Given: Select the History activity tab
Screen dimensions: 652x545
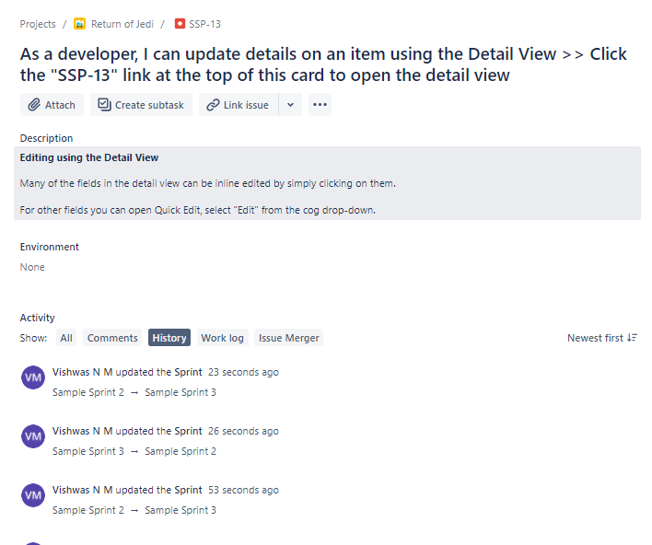Looking at the screenshot, I should pyautogui.click(x=169, y=338).
